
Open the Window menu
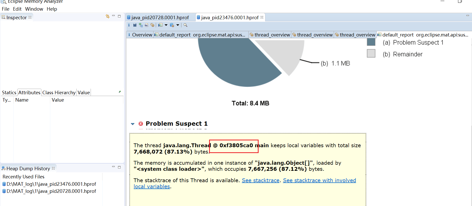(x=34, y=9)
